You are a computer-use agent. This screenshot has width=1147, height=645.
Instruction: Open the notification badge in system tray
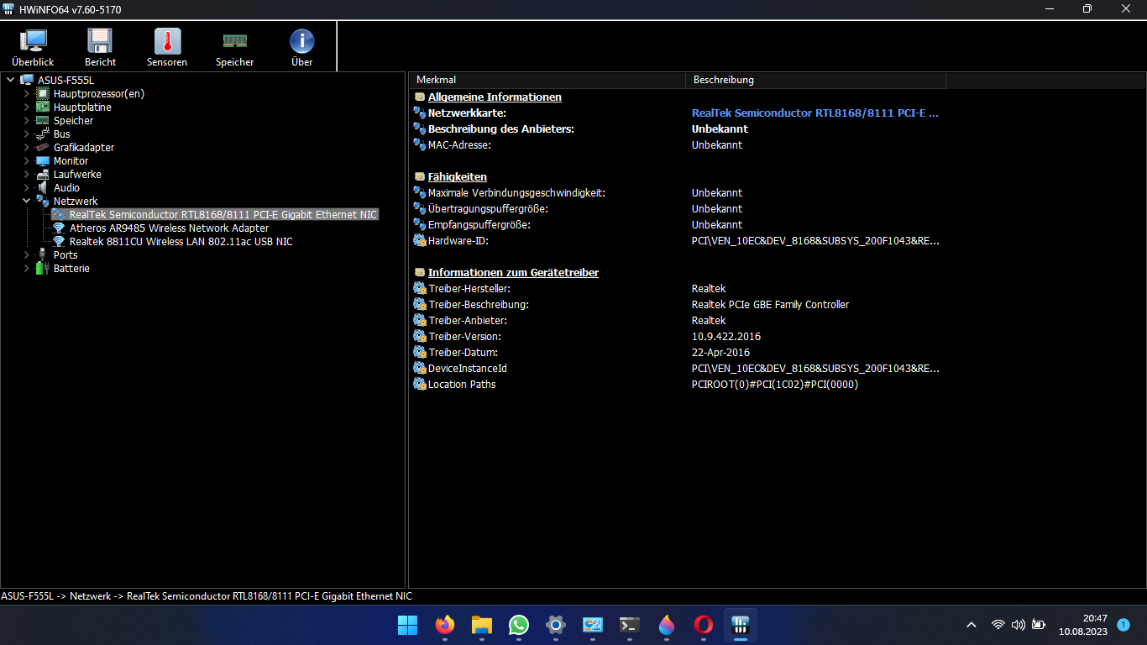point(1123,625)
